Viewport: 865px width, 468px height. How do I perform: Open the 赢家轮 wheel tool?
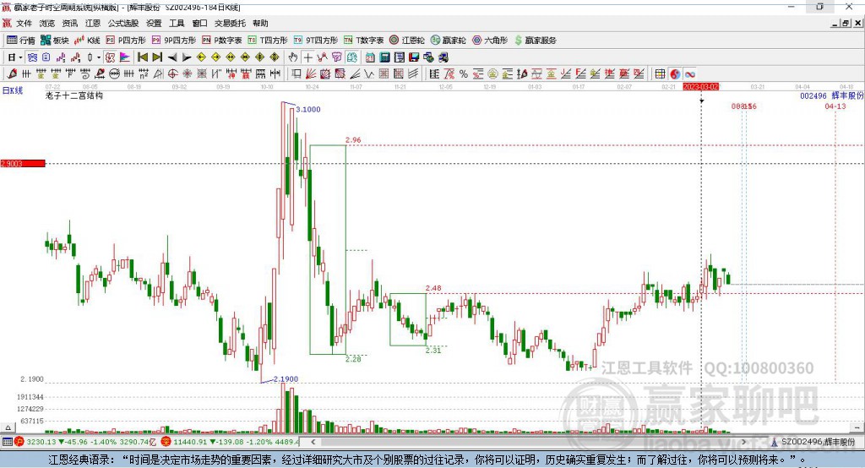[x=449, y=41]
